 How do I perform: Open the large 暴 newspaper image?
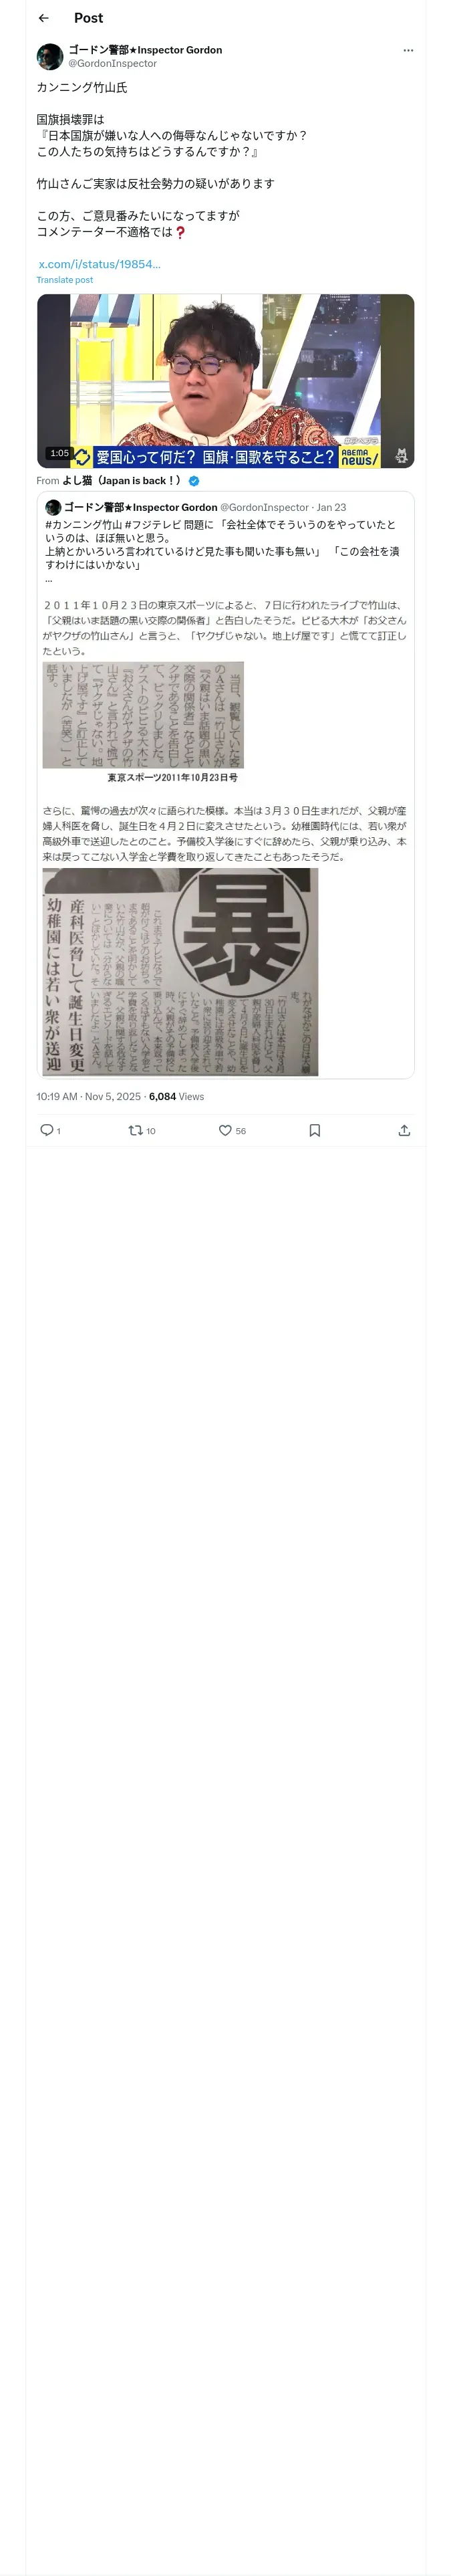point(180,971)
